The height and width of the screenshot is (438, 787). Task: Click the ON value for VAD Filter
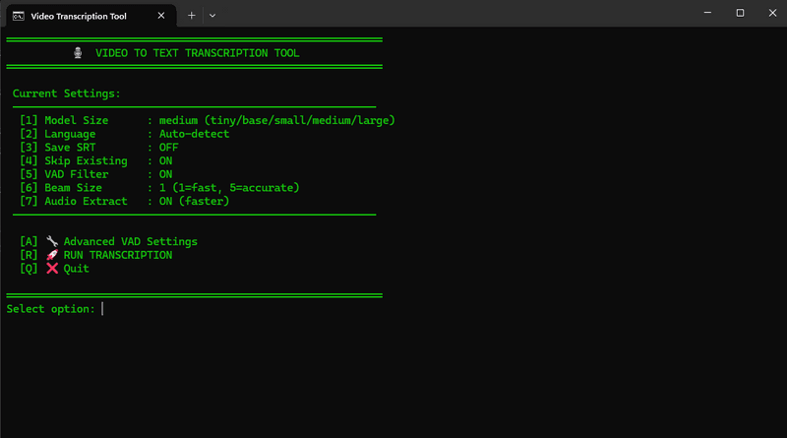165,174
